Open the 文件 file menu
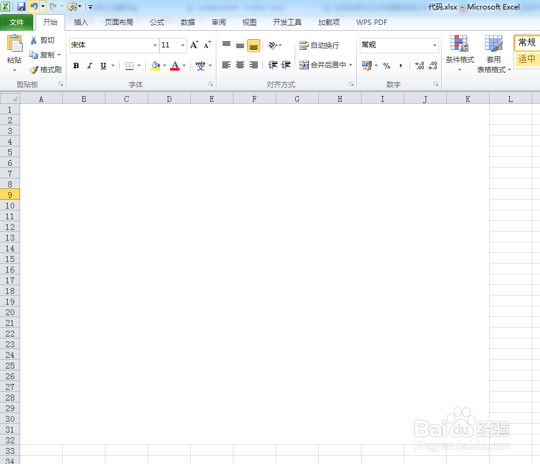The height and width of the screenshot is (464, 540). click(17, 23)
